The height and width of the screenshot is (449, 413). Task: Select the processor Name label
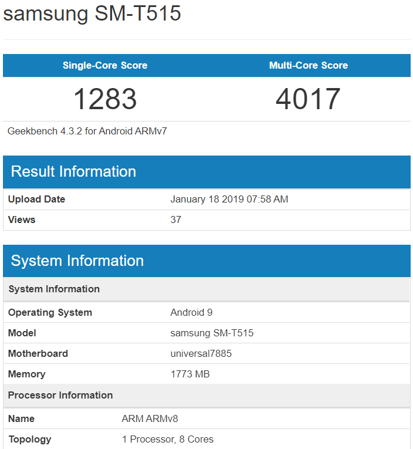(22, 418)
